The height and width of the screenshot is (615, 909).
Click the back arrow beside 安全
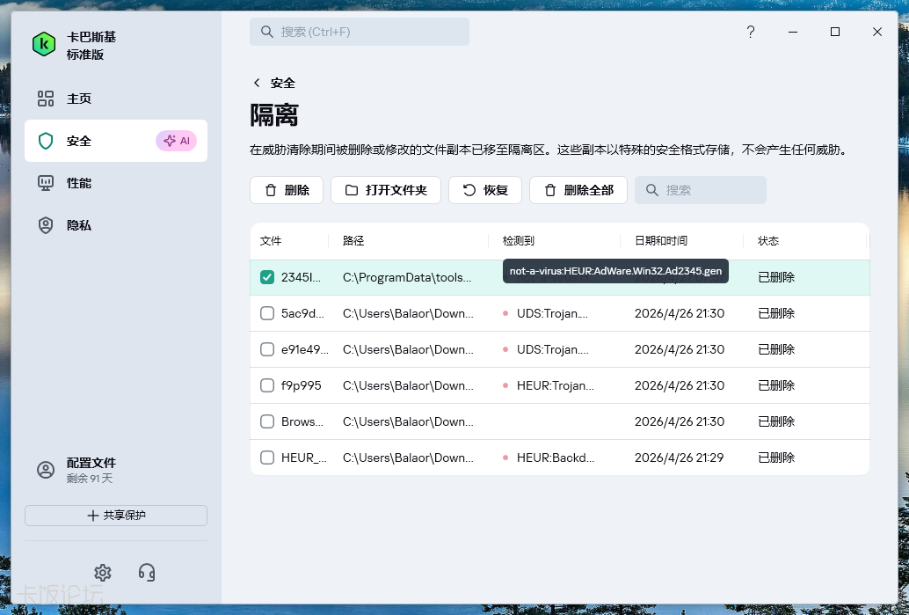[257, 83]
